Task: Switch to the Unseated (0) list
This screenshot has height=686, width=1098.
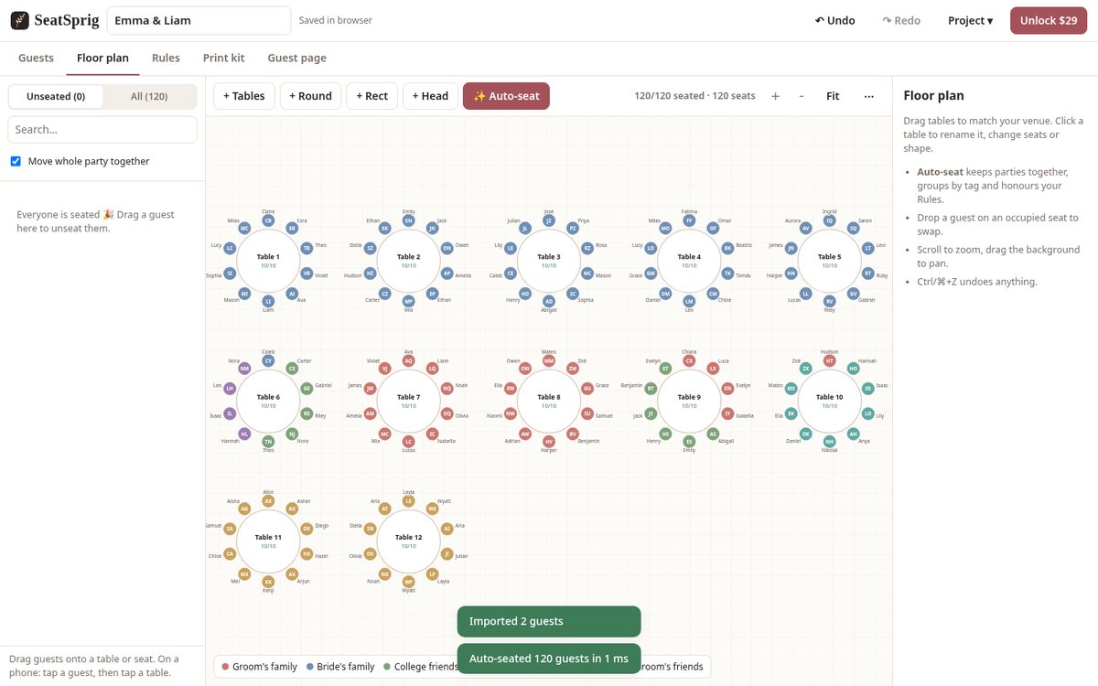Action: (56, 96)
